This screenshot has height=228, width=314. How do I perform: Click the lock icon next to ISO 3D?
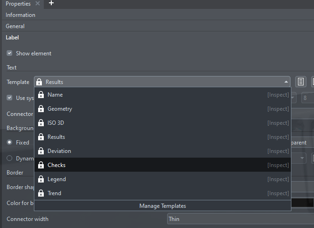pyautogui.click(x=41, y=122)
